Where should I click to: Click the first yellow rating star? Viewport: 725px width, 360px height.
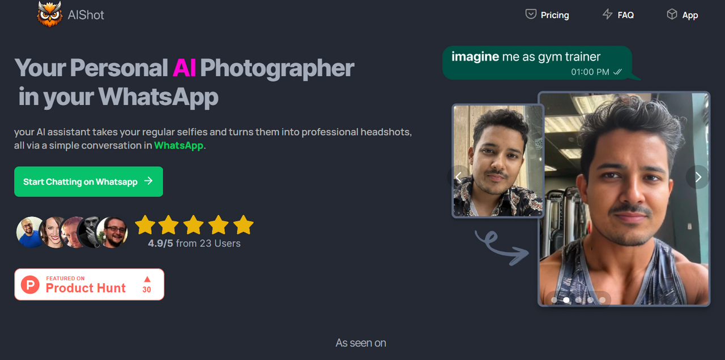click(145, 224)
